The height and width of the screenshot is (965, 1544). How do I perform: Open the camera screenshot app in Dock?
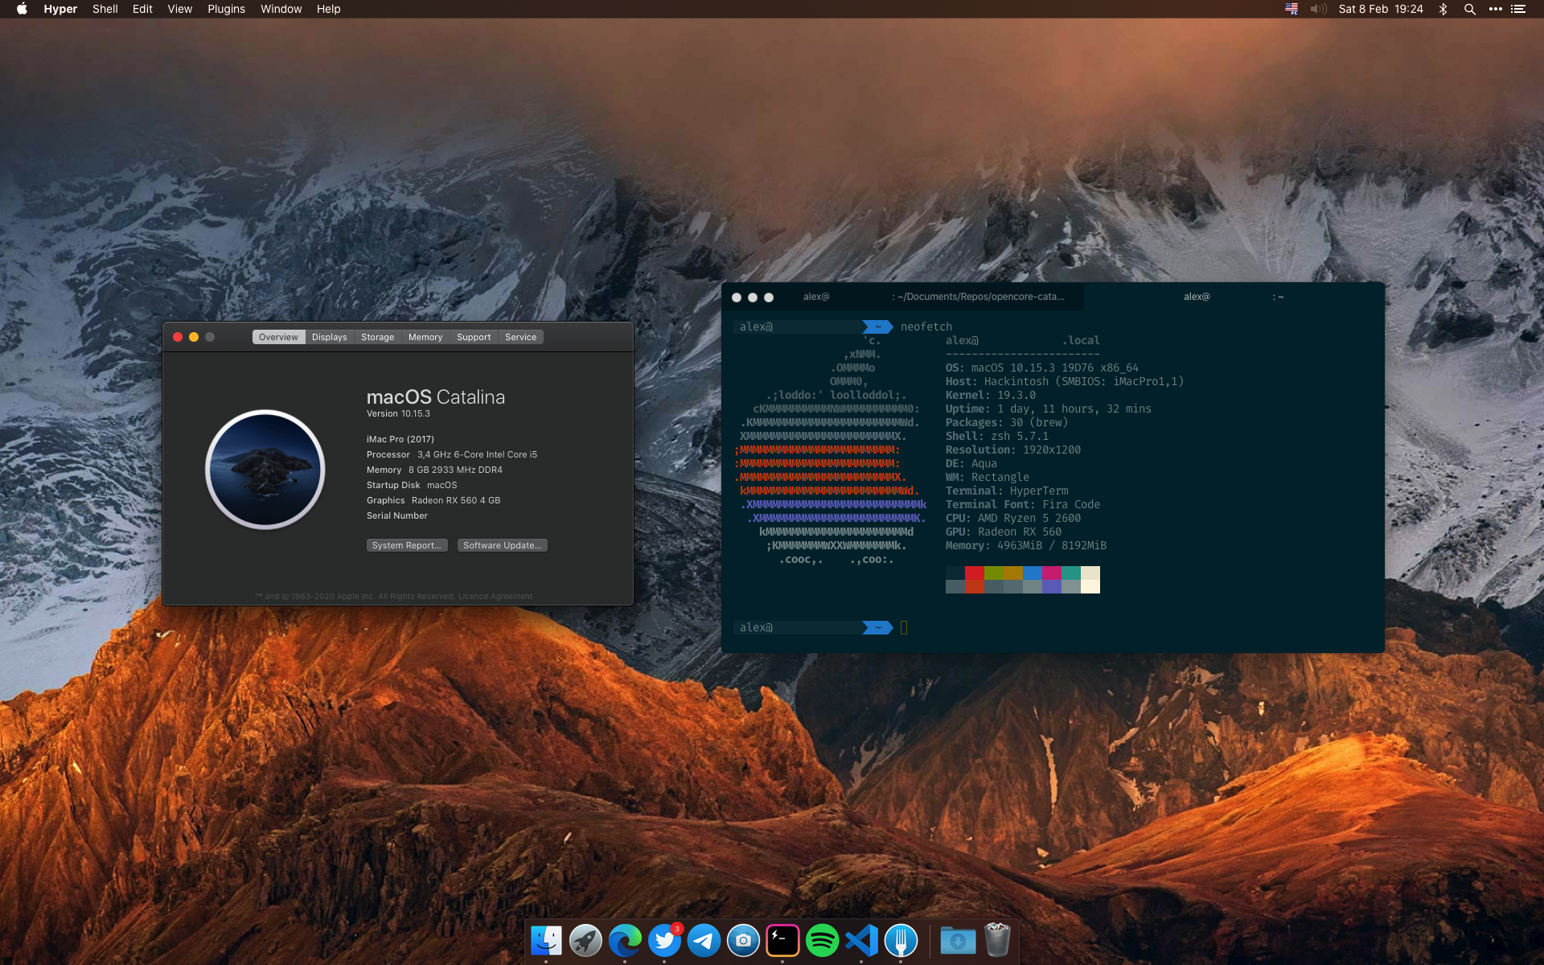(x=743, y=940)
